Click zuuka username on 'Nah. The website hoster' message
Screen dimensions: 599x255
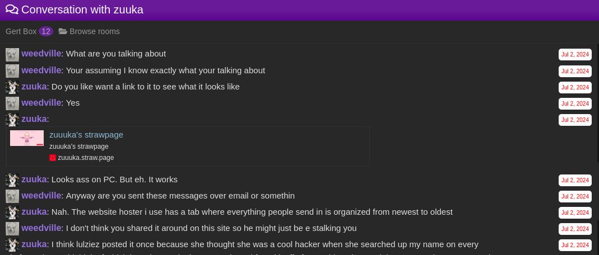[x=34, y=212]
